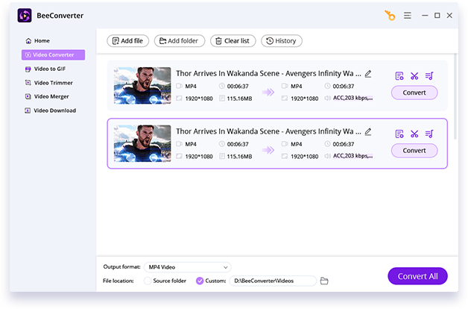Screen dimensions: 468x309
Task: Click the scissors trim icon on second video
Action: [x=414, y=134]
